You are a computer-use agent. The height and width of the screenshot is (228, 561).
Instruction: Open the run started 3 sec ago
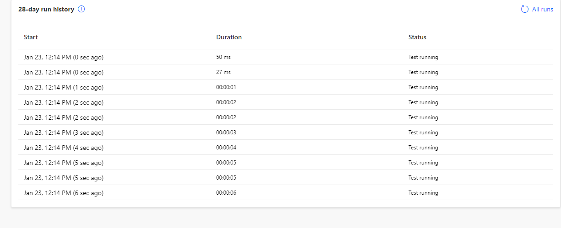click(x=64, y=133)
